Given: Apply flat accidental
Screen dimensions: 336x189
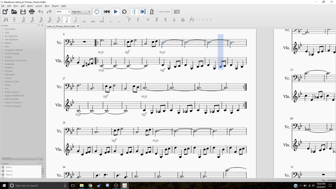Looking at the screenshot, I should pos(174,20).
